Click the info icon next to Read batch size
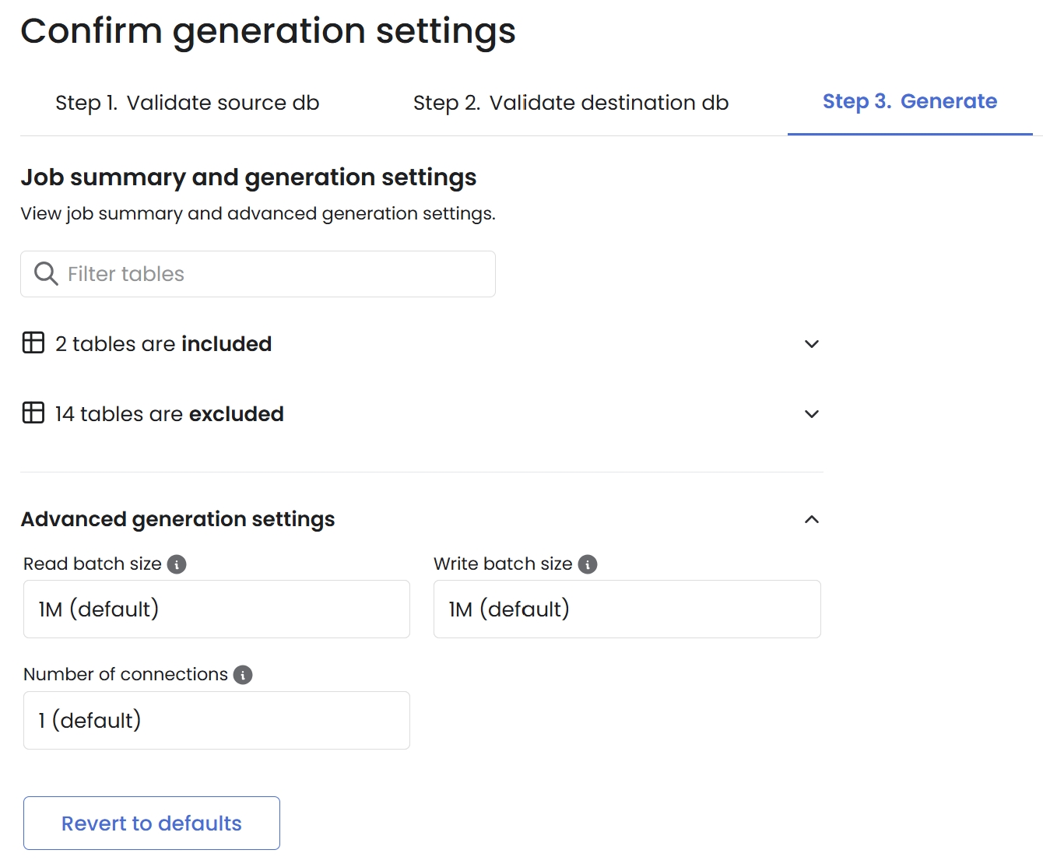 point(177,564)
